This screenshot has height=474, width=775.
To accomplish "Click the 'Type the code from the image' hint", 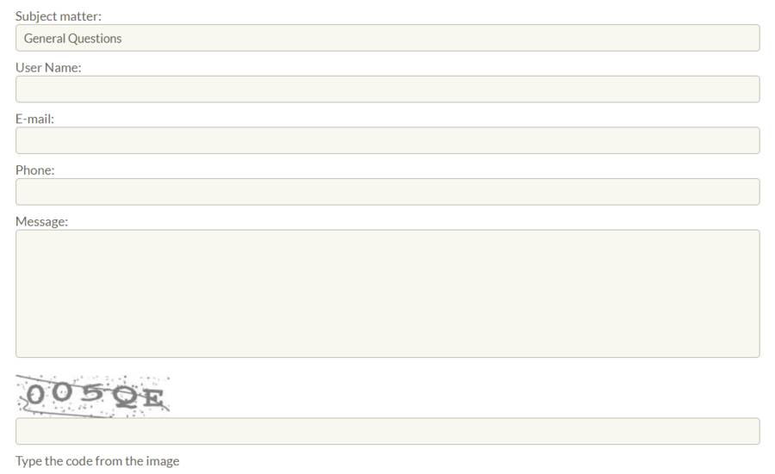I will tap(97, 461).
